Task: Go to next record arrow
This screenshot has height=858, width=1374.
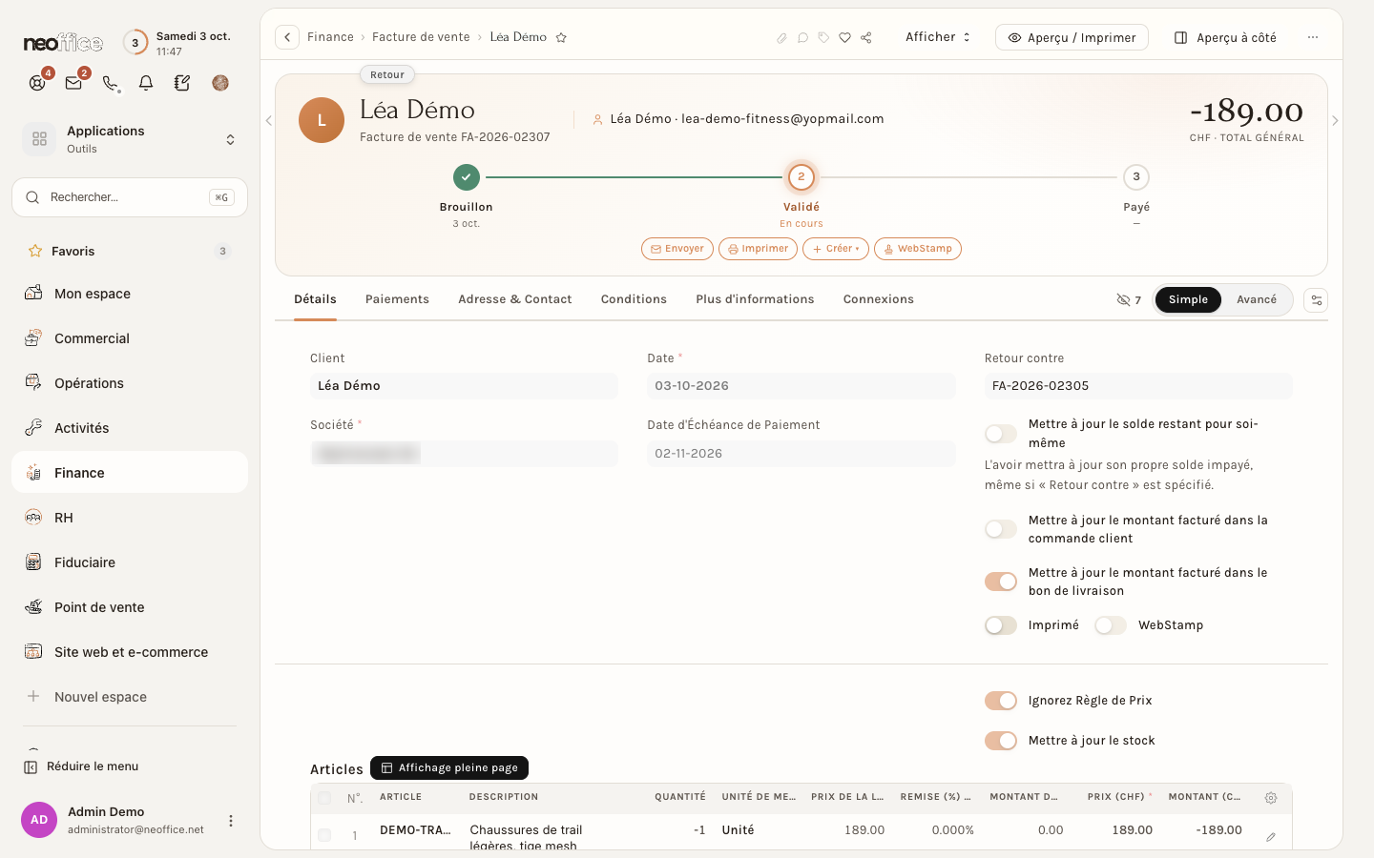Action: coord(1335,121)
